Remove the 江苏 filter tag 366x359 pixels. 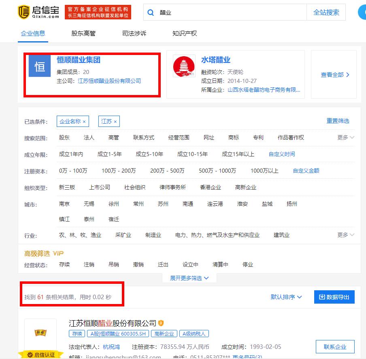click(115, 122)
